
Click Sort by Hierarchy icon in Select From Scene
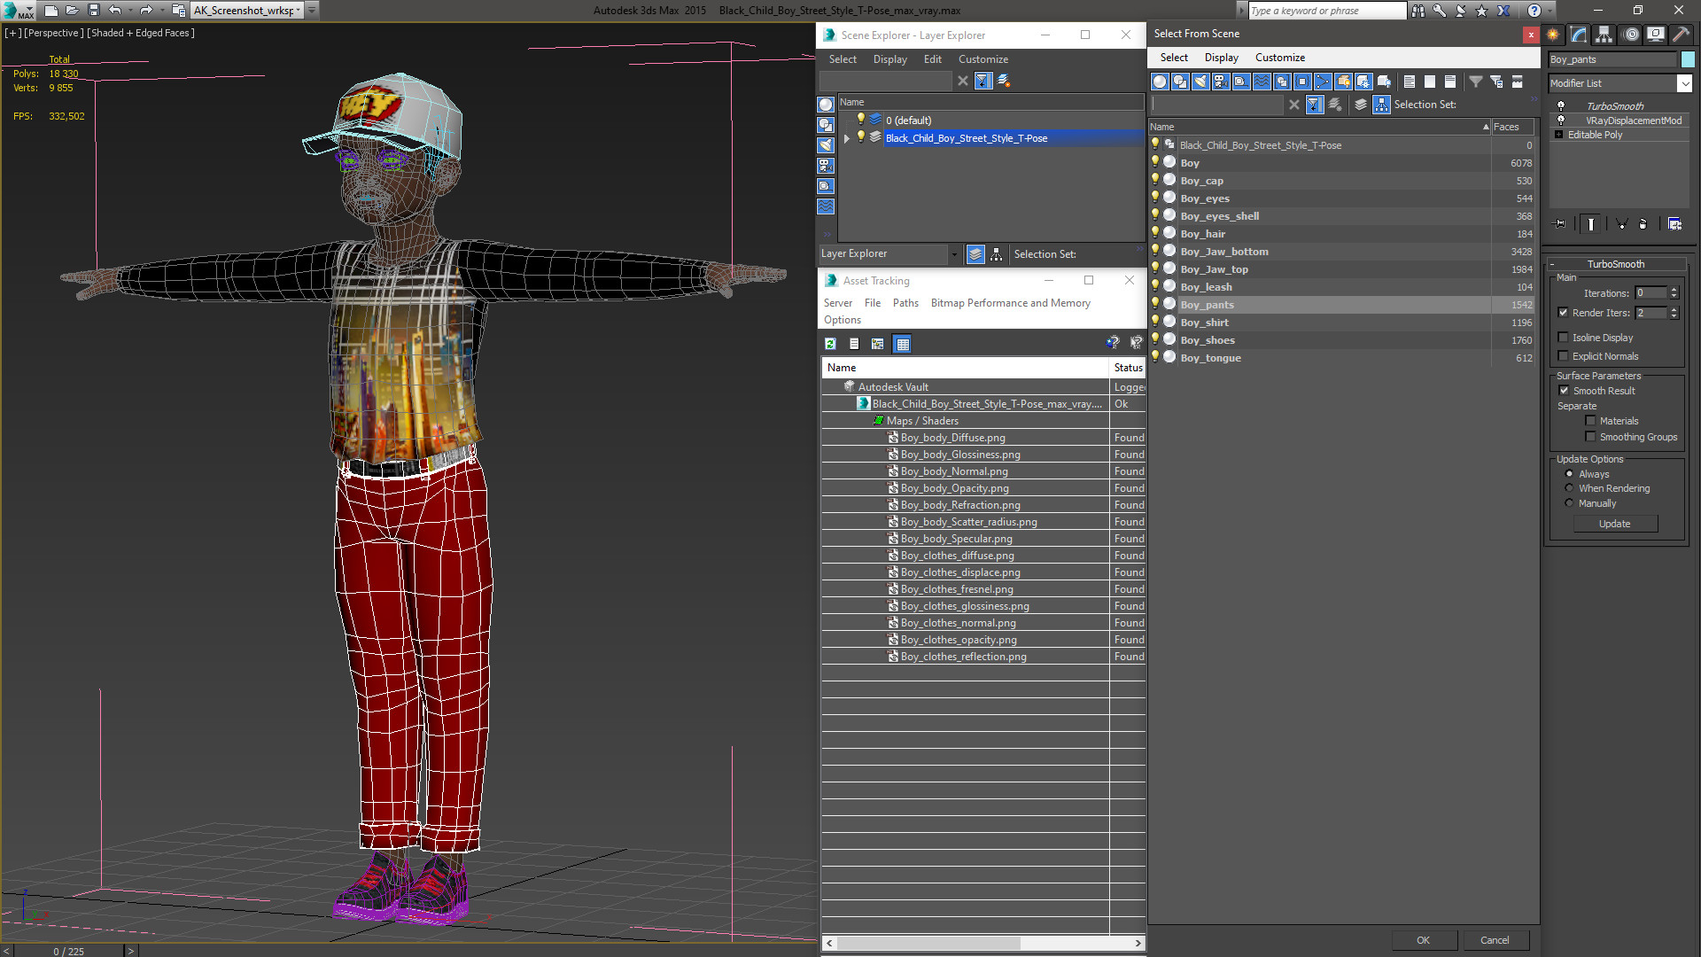tap(1382, 105)
